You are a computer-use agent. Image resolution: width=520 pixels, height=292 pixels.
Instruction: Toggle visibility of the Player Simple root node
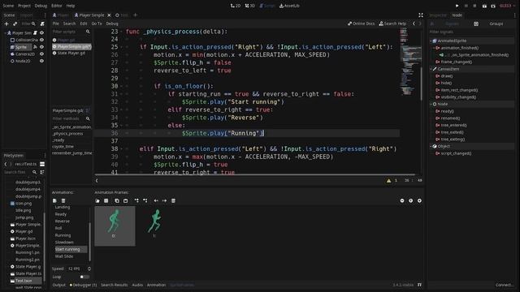pos(41,33)
